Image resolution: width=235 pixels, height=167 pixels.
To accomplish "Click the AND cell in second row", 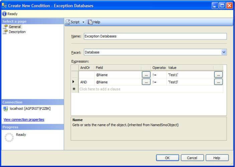I will [x=87, y=82].
